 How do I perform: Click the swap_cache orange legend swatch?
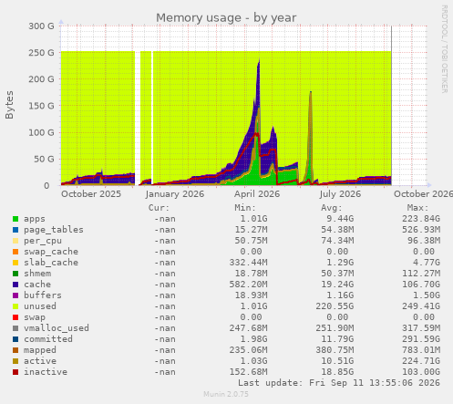15,252
